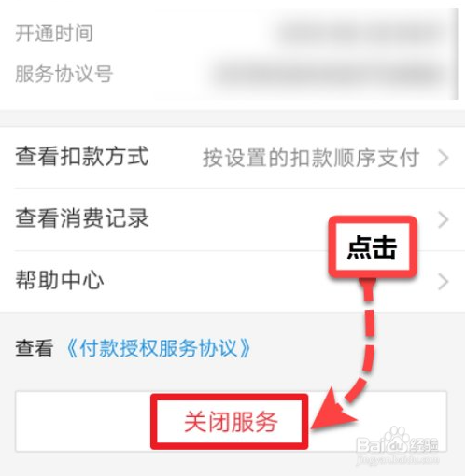Select the 查看消费记录 entry
466x476 pixels.
point(233,219)
